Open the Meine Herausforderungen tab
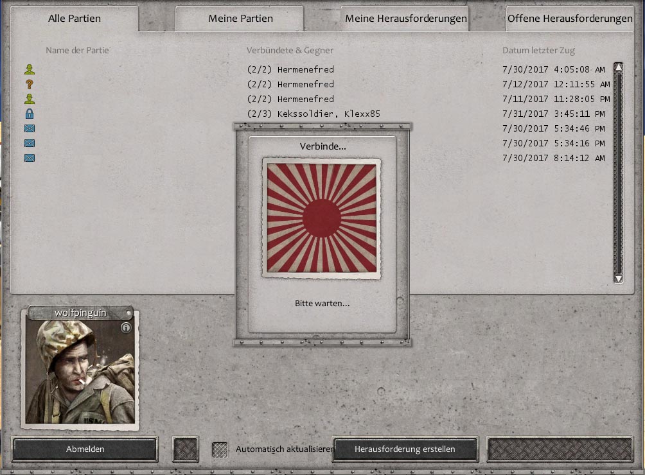645x475 pixels. 405,19
